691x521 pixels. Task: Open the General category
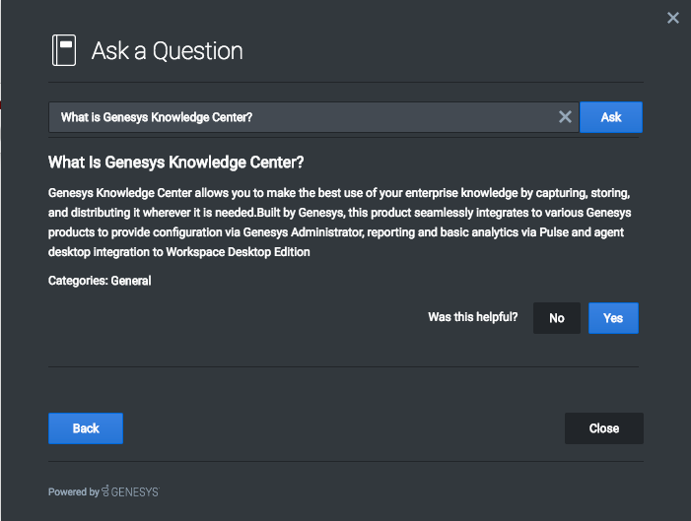tap(131, 281)
